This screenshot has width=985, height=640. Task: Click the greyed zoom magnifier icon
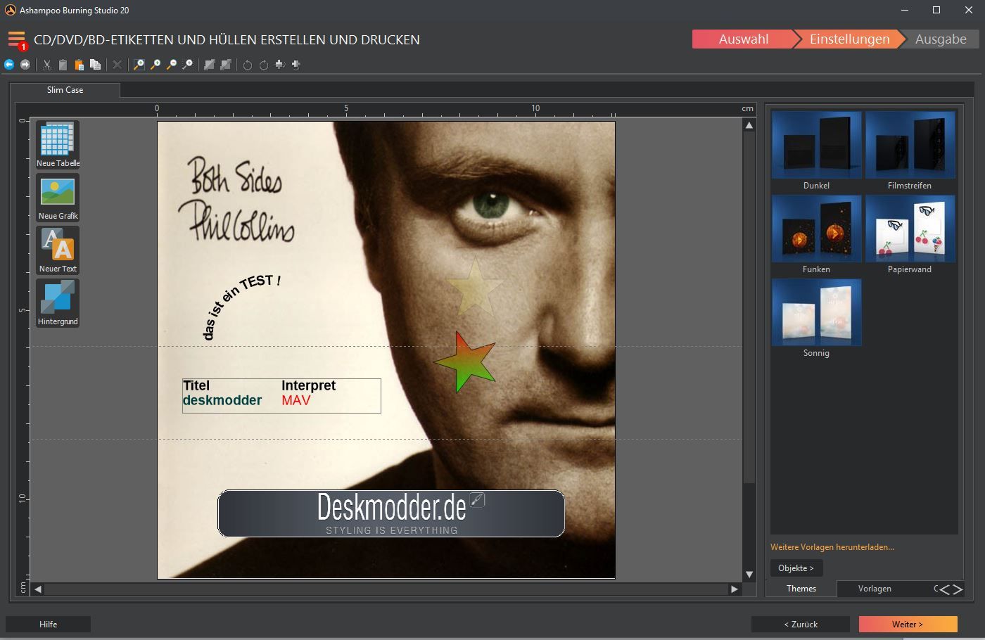coord(188,65)
